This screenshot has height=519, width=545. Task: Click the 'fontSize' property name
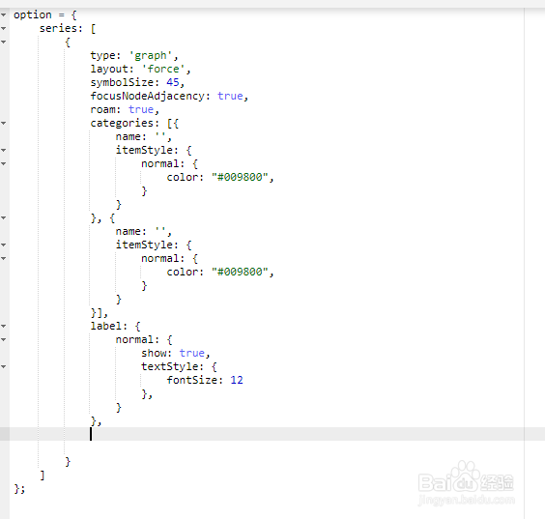pos(192,380)
